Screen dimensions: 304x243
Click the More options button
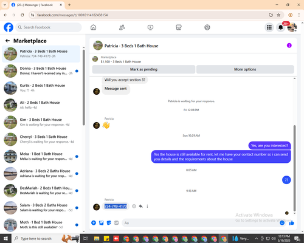click(245, 69)
